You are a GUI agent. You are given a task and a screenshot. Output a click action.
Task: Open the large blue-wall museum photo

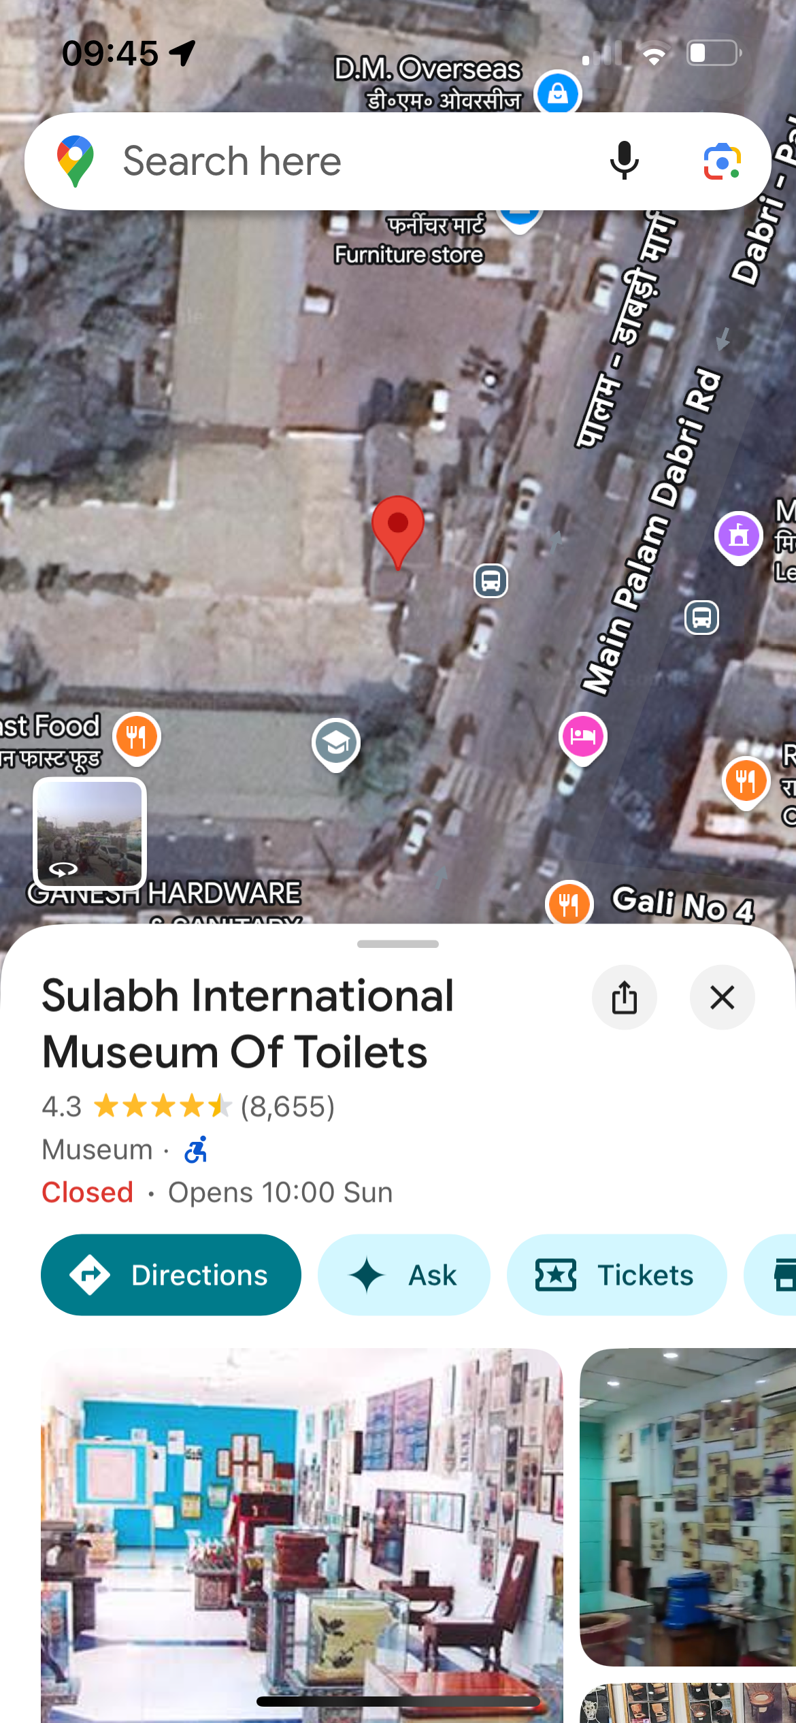[302, 1535]
